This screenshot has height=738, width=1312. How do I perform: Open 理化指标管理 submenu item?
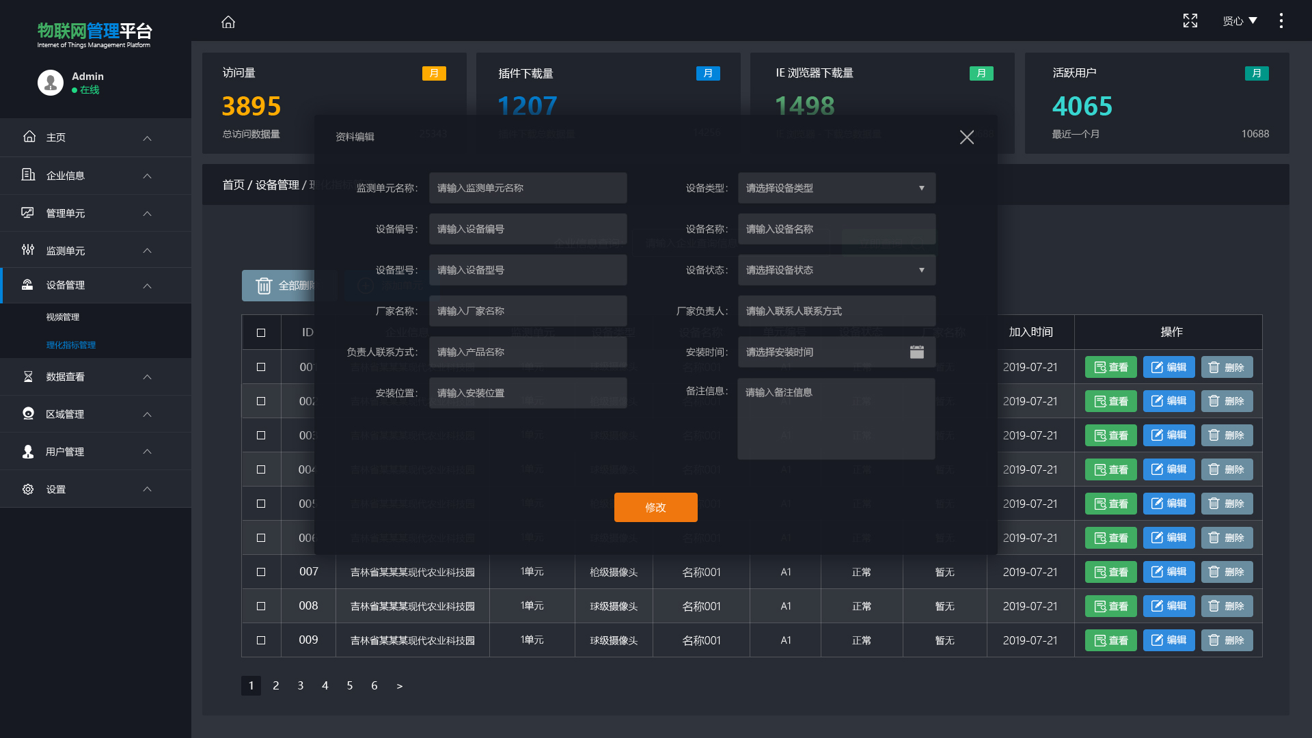click(x=71, y=345)
